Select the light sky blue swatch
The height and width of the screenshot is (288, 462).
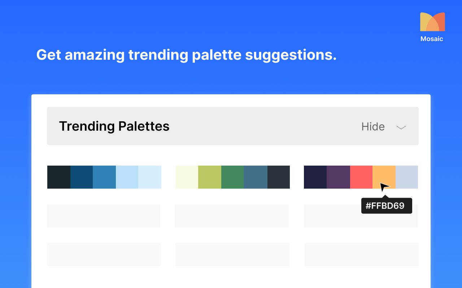coord(127,177)
